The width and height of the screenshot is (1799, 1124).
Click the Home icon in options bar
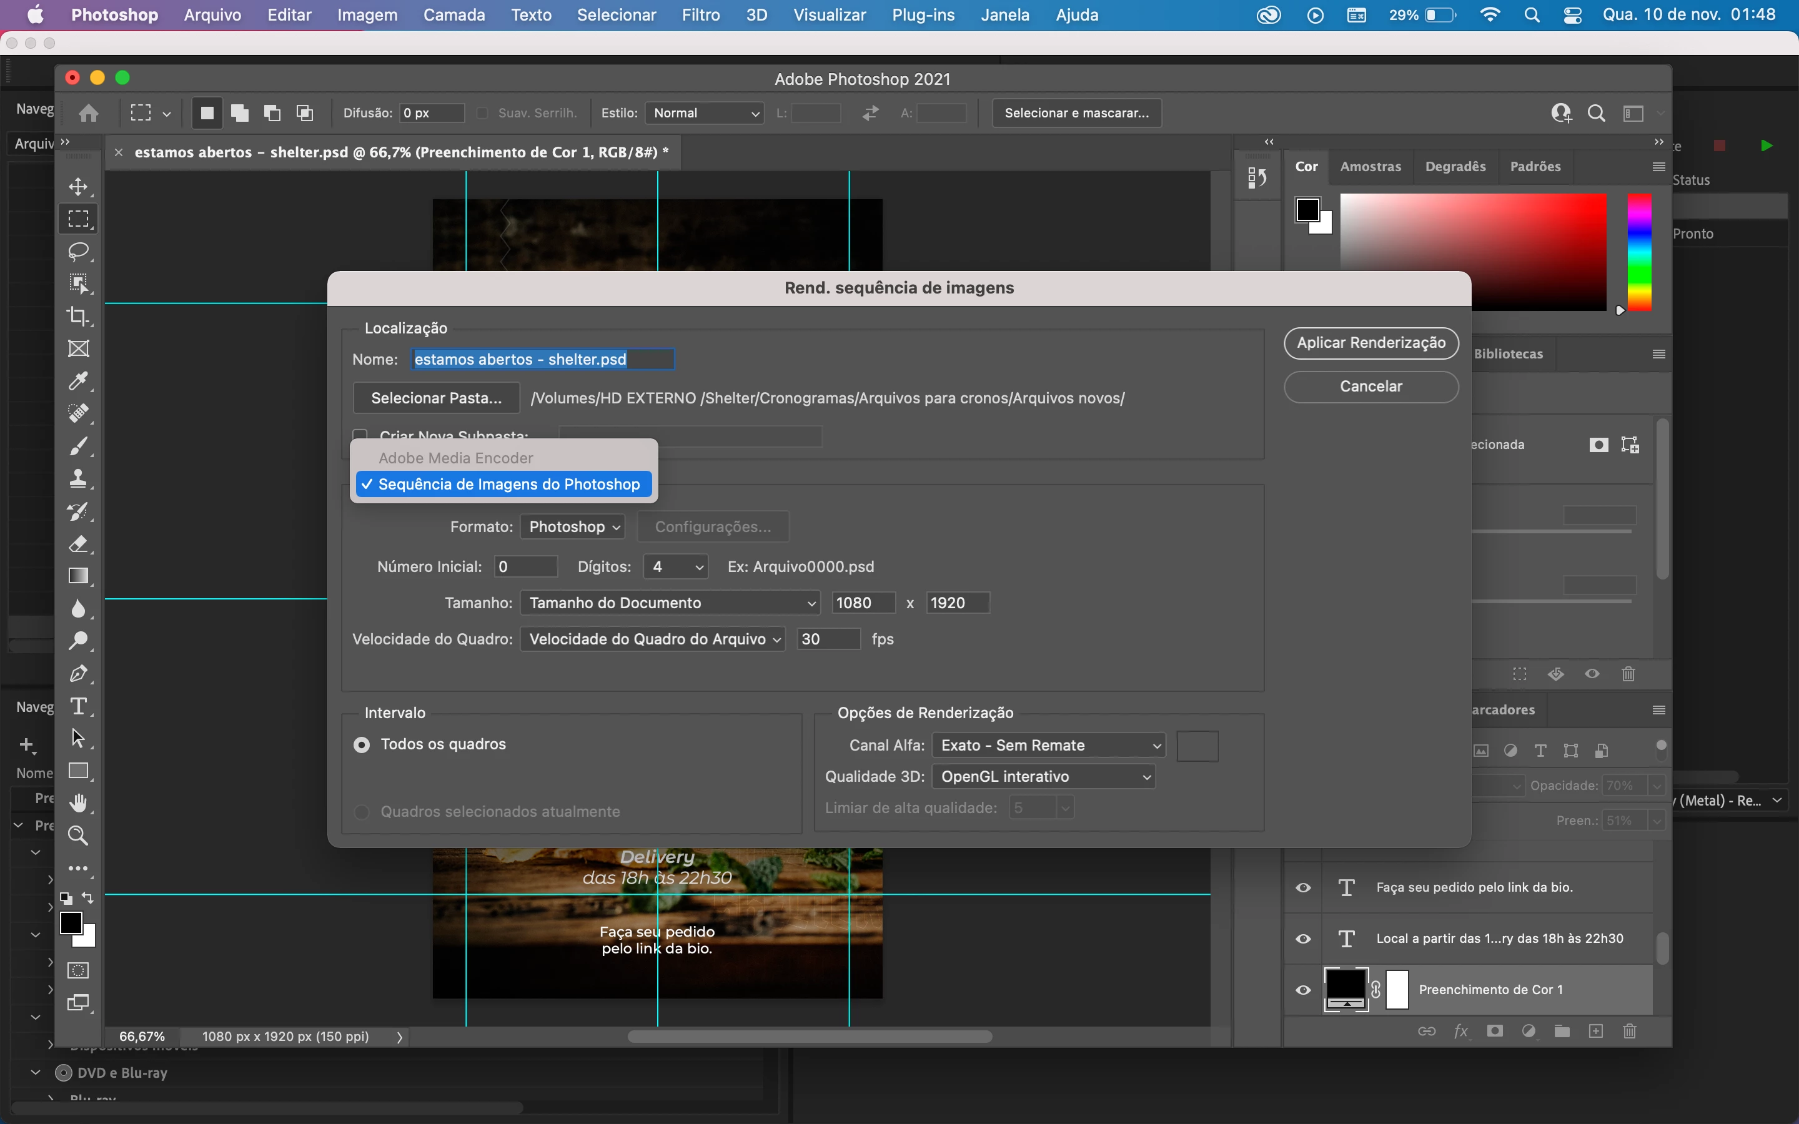(89, 113)
